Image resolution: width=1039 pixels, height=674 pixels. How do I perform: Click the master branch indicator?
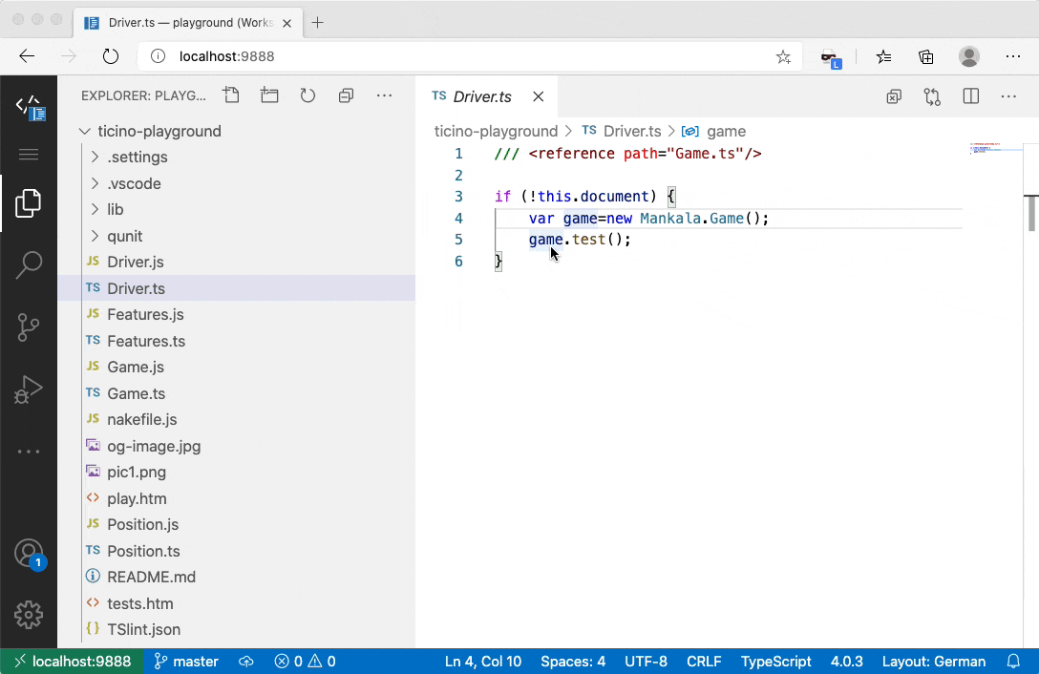[x=186, y=661]
